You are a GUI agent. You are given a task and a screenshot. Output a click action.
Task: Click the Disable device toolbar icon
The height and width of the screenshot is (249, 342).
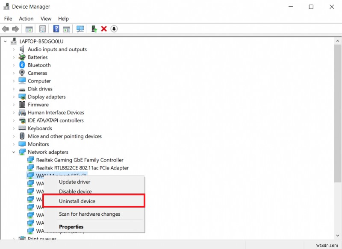tap(113, 29)
